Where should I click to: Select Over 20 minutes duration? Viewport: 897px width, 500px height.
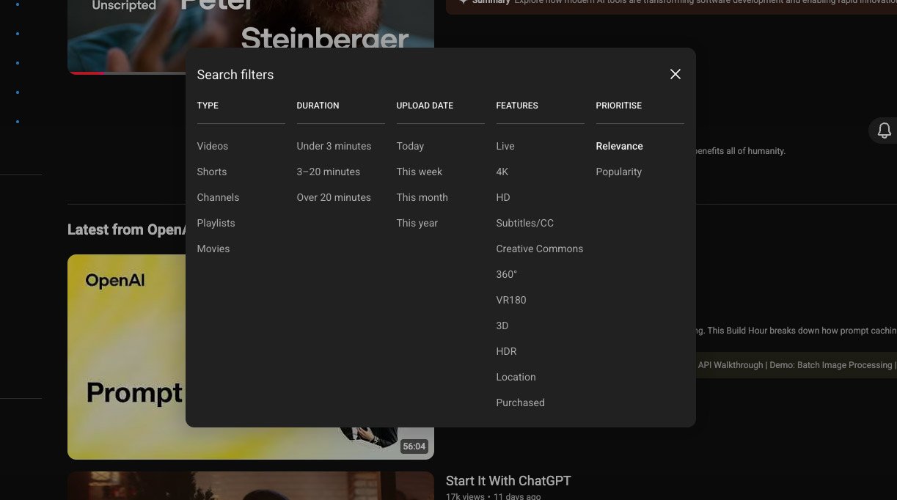coord(334,197)
